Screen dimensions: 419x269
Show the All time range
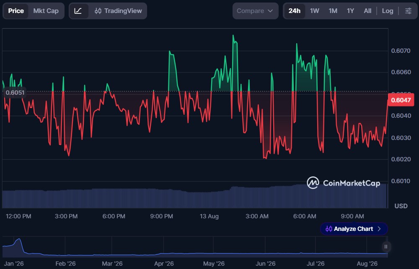point(367,11)
